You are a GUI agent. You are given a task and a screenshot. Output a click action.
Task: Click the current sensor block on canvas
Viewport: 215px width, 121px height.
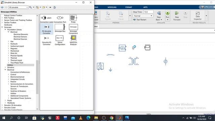click(x=122, y=48)
